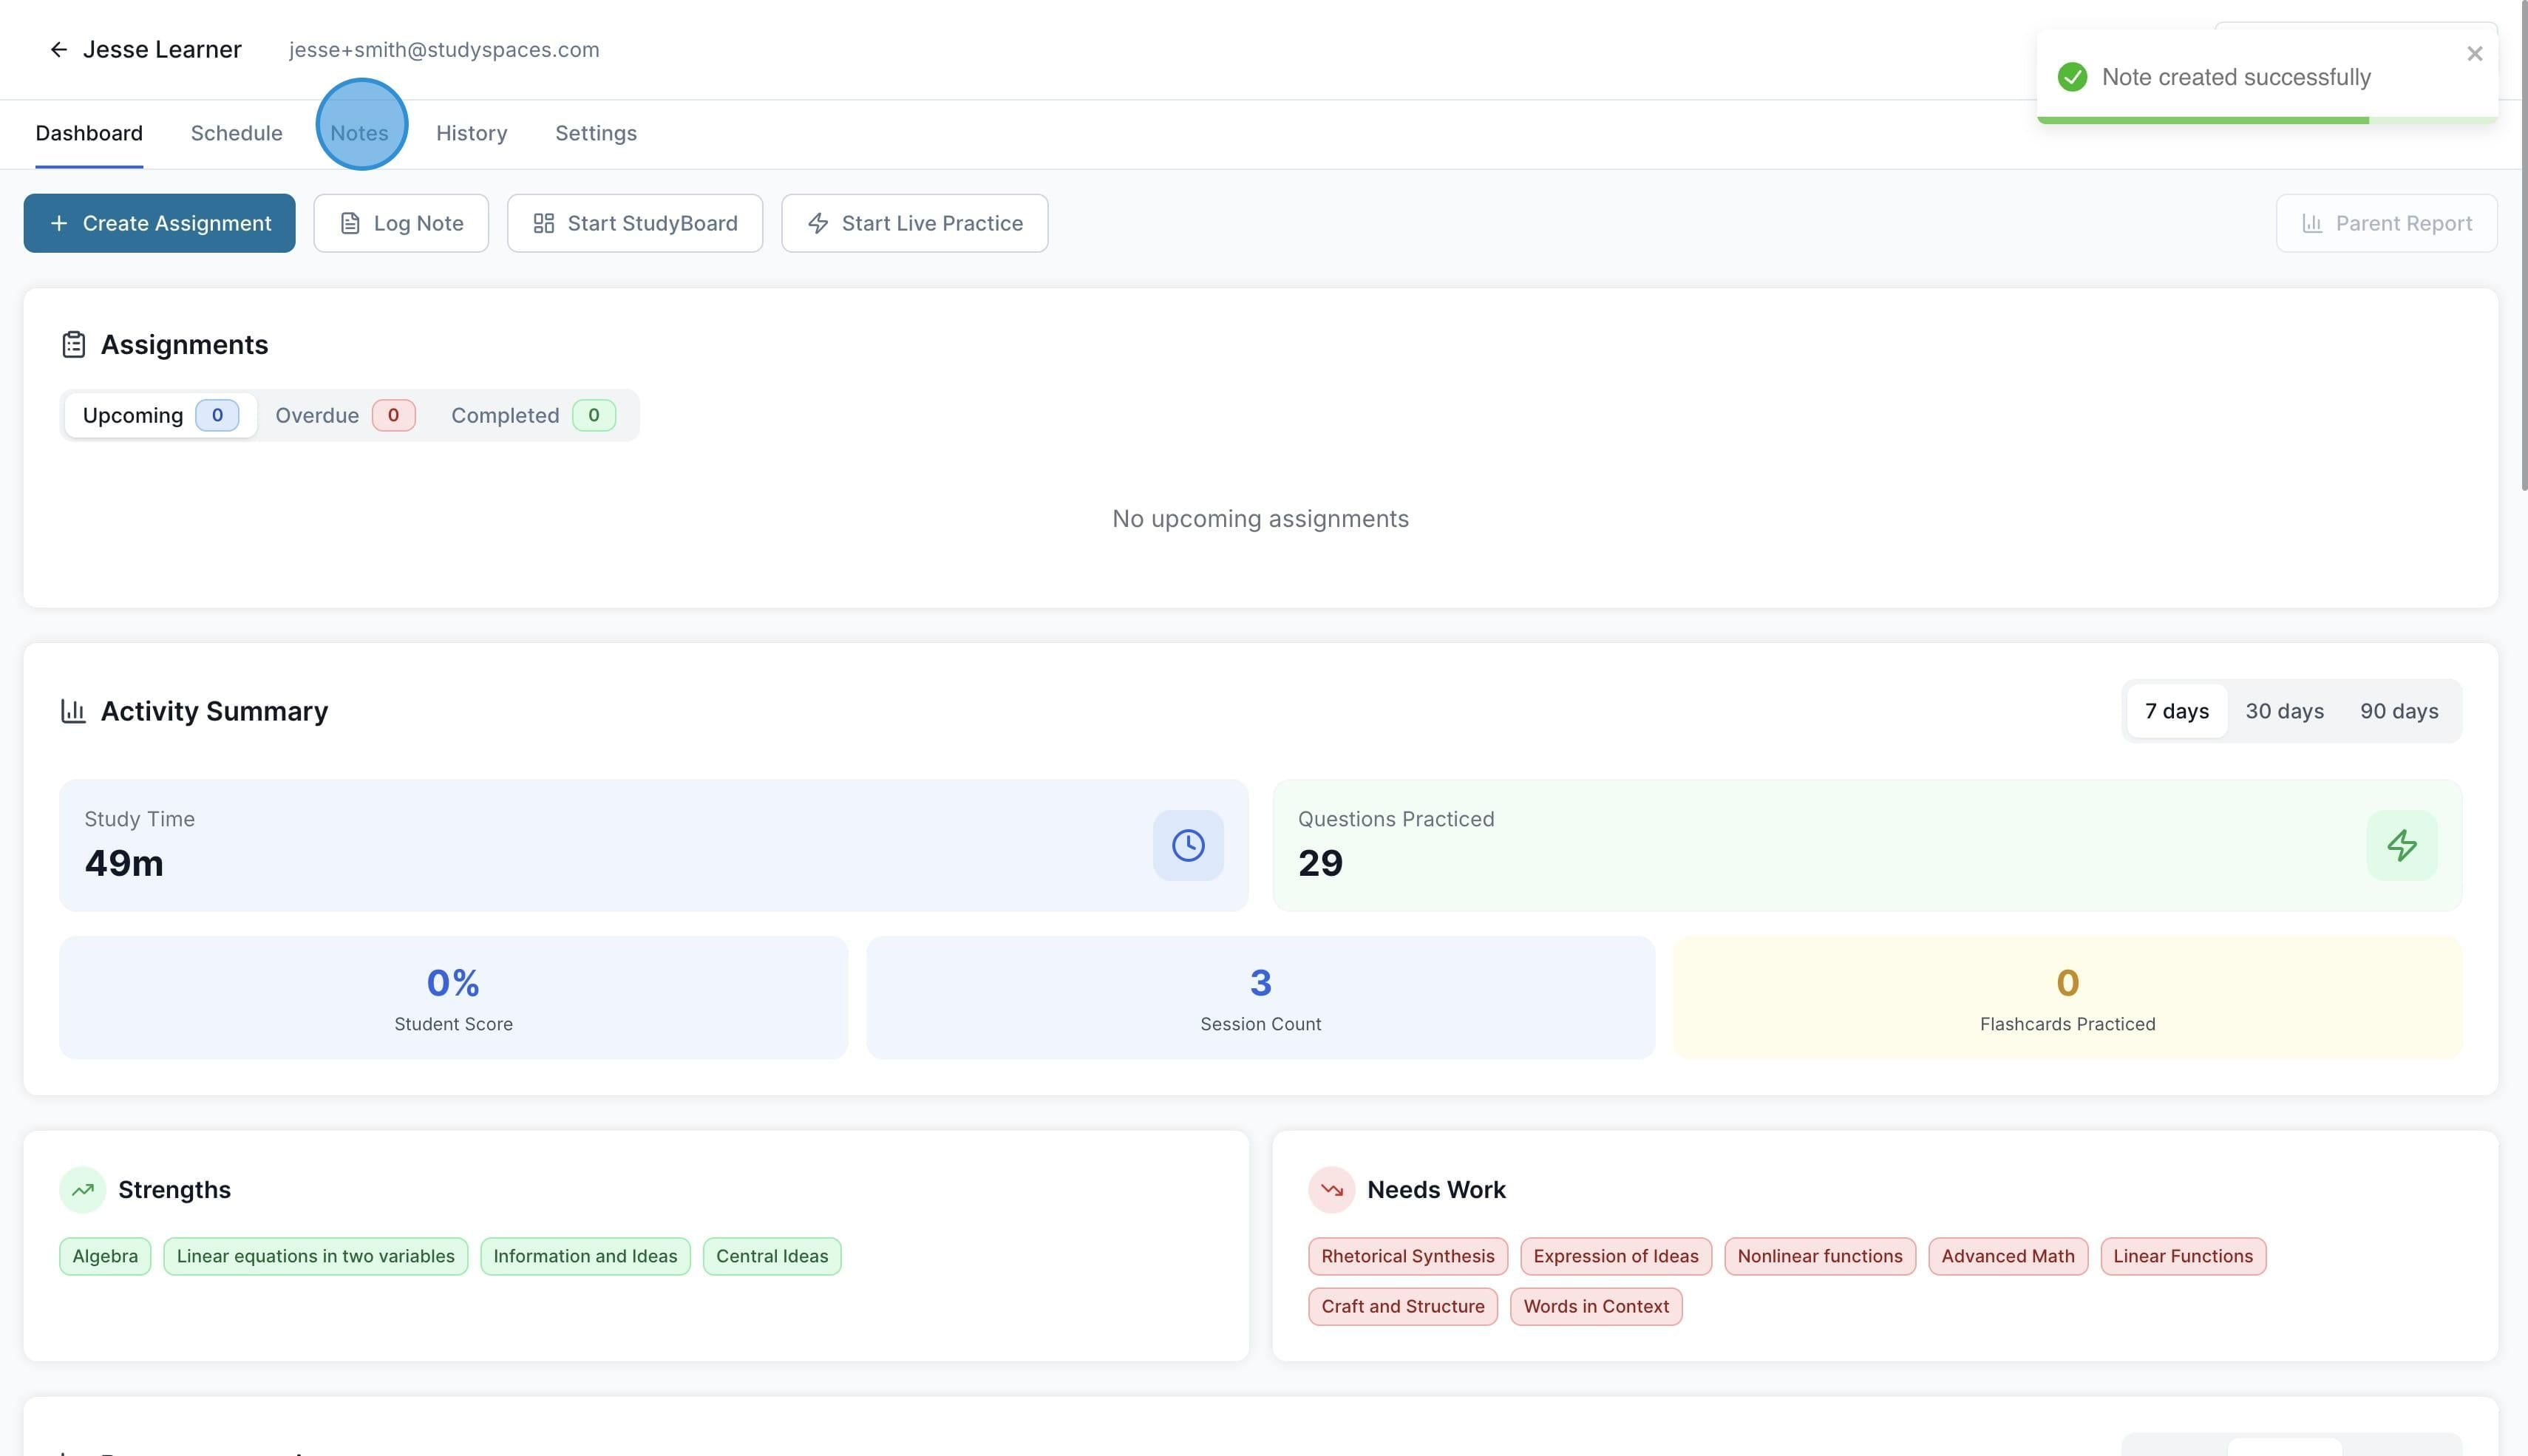Switch to the Schedule tab
This screenshot has height=1456, width=2528.
[236, 133]
